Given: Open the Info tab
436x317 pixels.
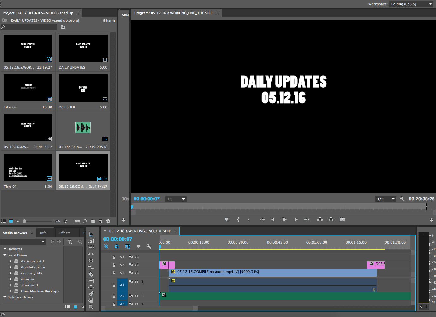Looking at the screenshot, I should click(x=43, y=233).
